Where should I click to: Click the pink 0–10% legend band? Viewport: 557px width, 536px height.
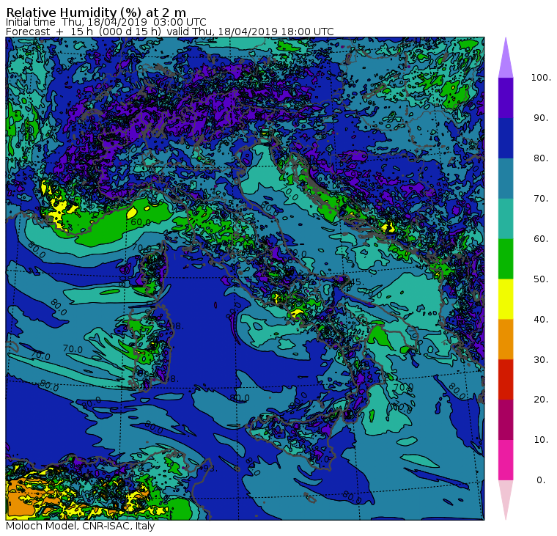coord(506,460)
